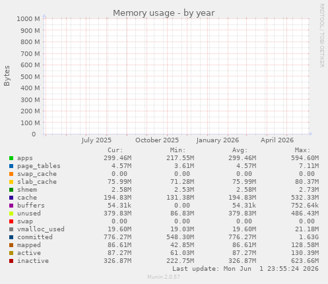The image size is (328, 284).
Task: Click the orange swap_cache legend swatch
Action: coord(11,174)
